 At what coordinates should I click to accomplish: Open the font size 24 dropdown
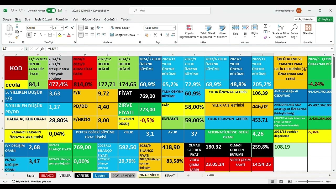coord(62,28)
